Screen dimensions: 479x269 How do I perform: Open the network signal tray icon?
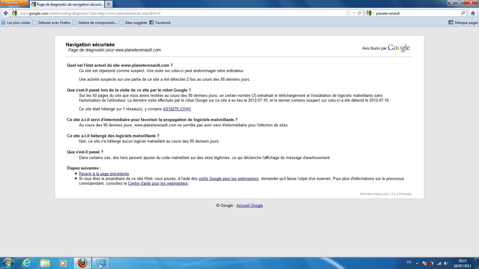(439, 263)
